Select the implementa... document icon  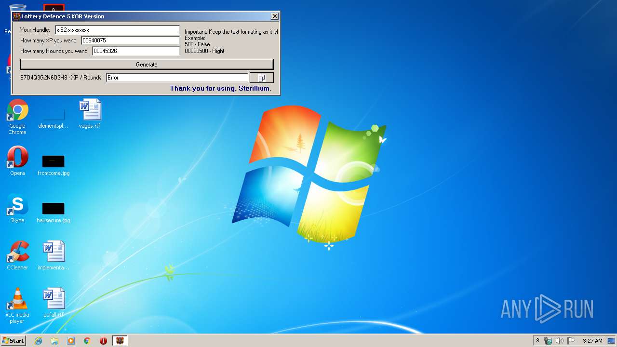(54, 255)
